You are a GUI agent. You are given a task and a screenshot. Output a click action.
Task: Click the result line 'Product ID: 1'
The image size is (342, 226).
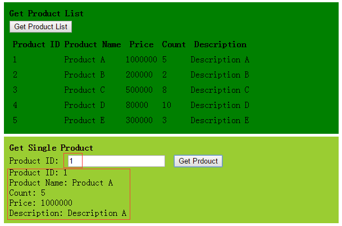[38, 173]
